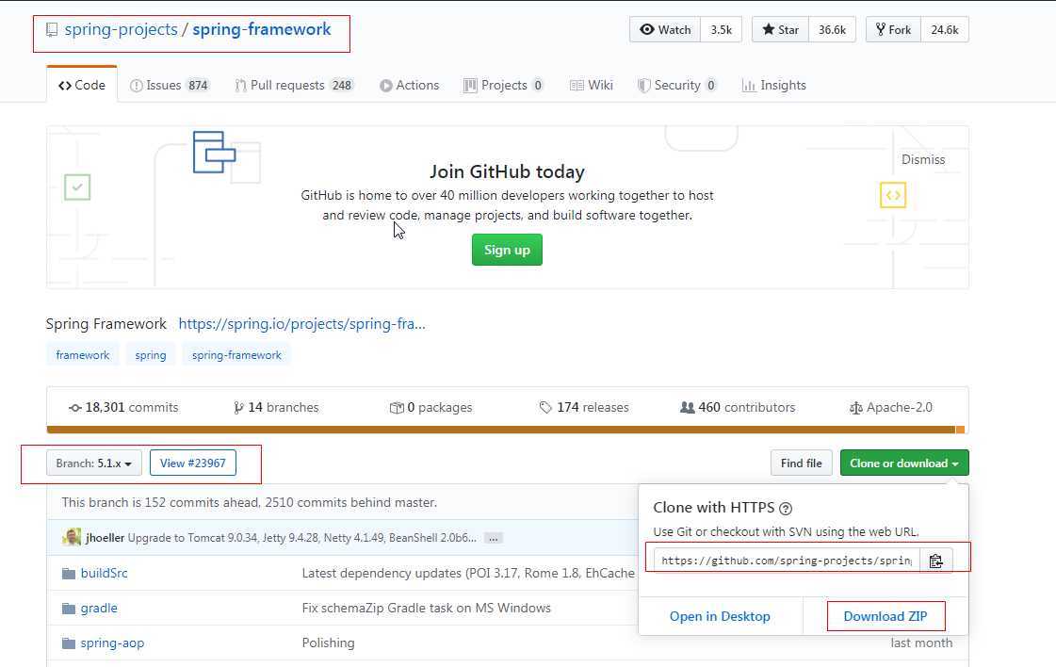Image resolution: width=1056 pixels, height=667 pixels.
Task: Click the Find file button
Action: (x=801, y=464)
